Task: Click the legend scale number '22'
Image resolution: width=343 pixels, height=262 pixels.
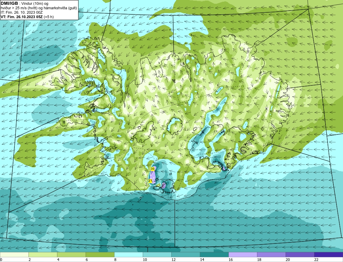Action: [x=316, y=260]
